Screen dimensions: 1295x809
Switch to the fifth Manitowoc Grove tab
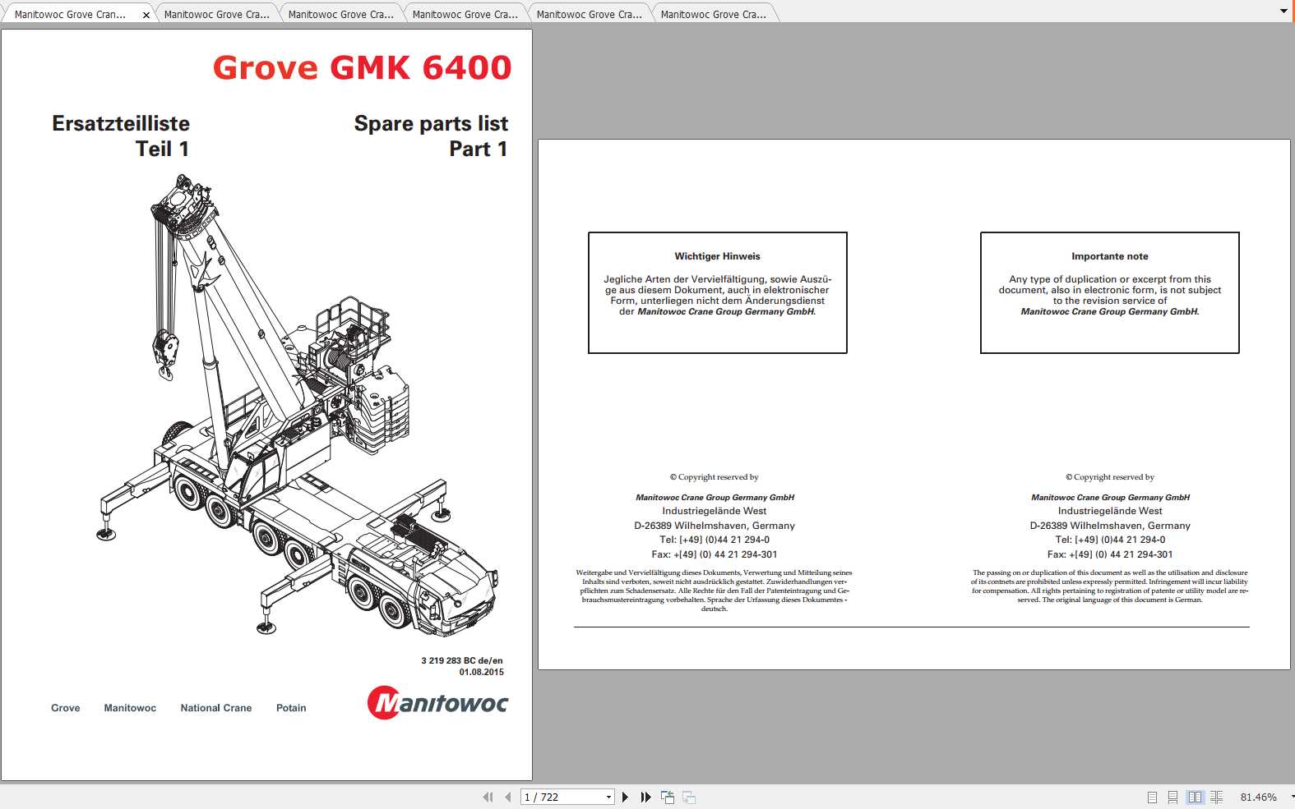589,14
